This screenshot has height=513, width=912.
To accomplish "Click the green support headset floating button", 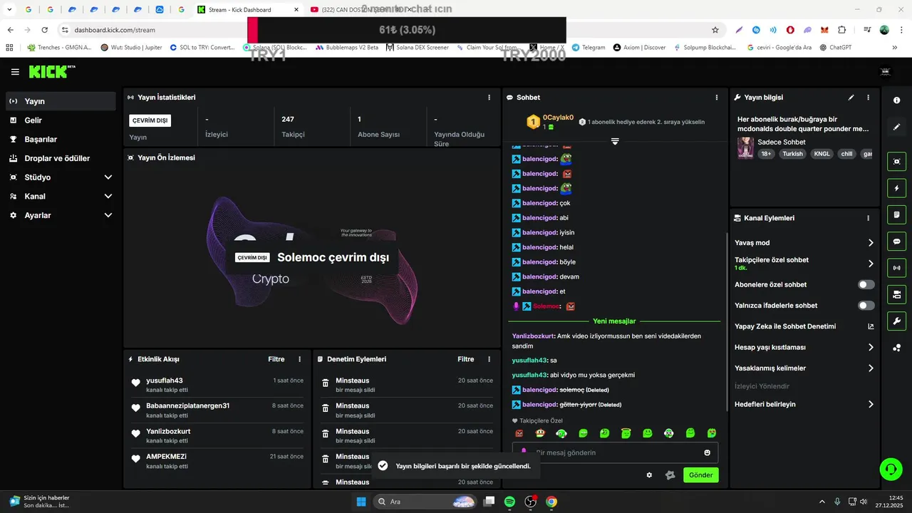I will click(x=890, y=469).
